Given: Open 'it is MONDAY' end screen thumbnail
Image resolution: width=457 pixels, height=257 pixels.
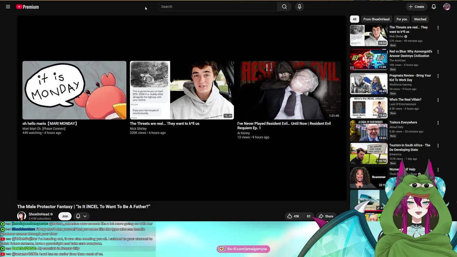Looking at the screenshot, I should point(74,90).
